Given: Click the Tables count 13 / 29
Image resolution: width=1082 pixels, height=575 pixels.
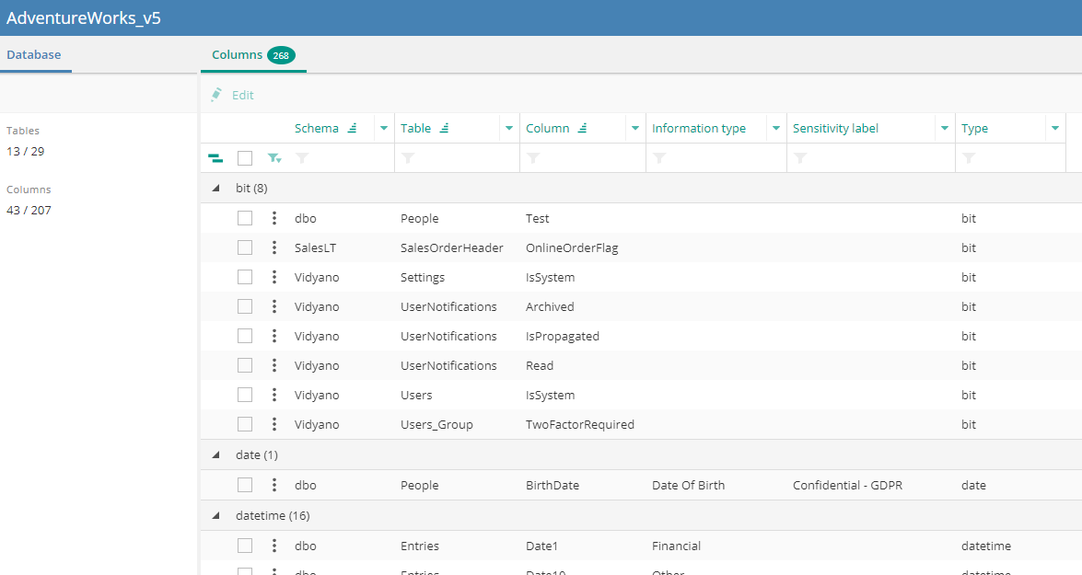Looking at the screenshot, I should click(26, 151).
